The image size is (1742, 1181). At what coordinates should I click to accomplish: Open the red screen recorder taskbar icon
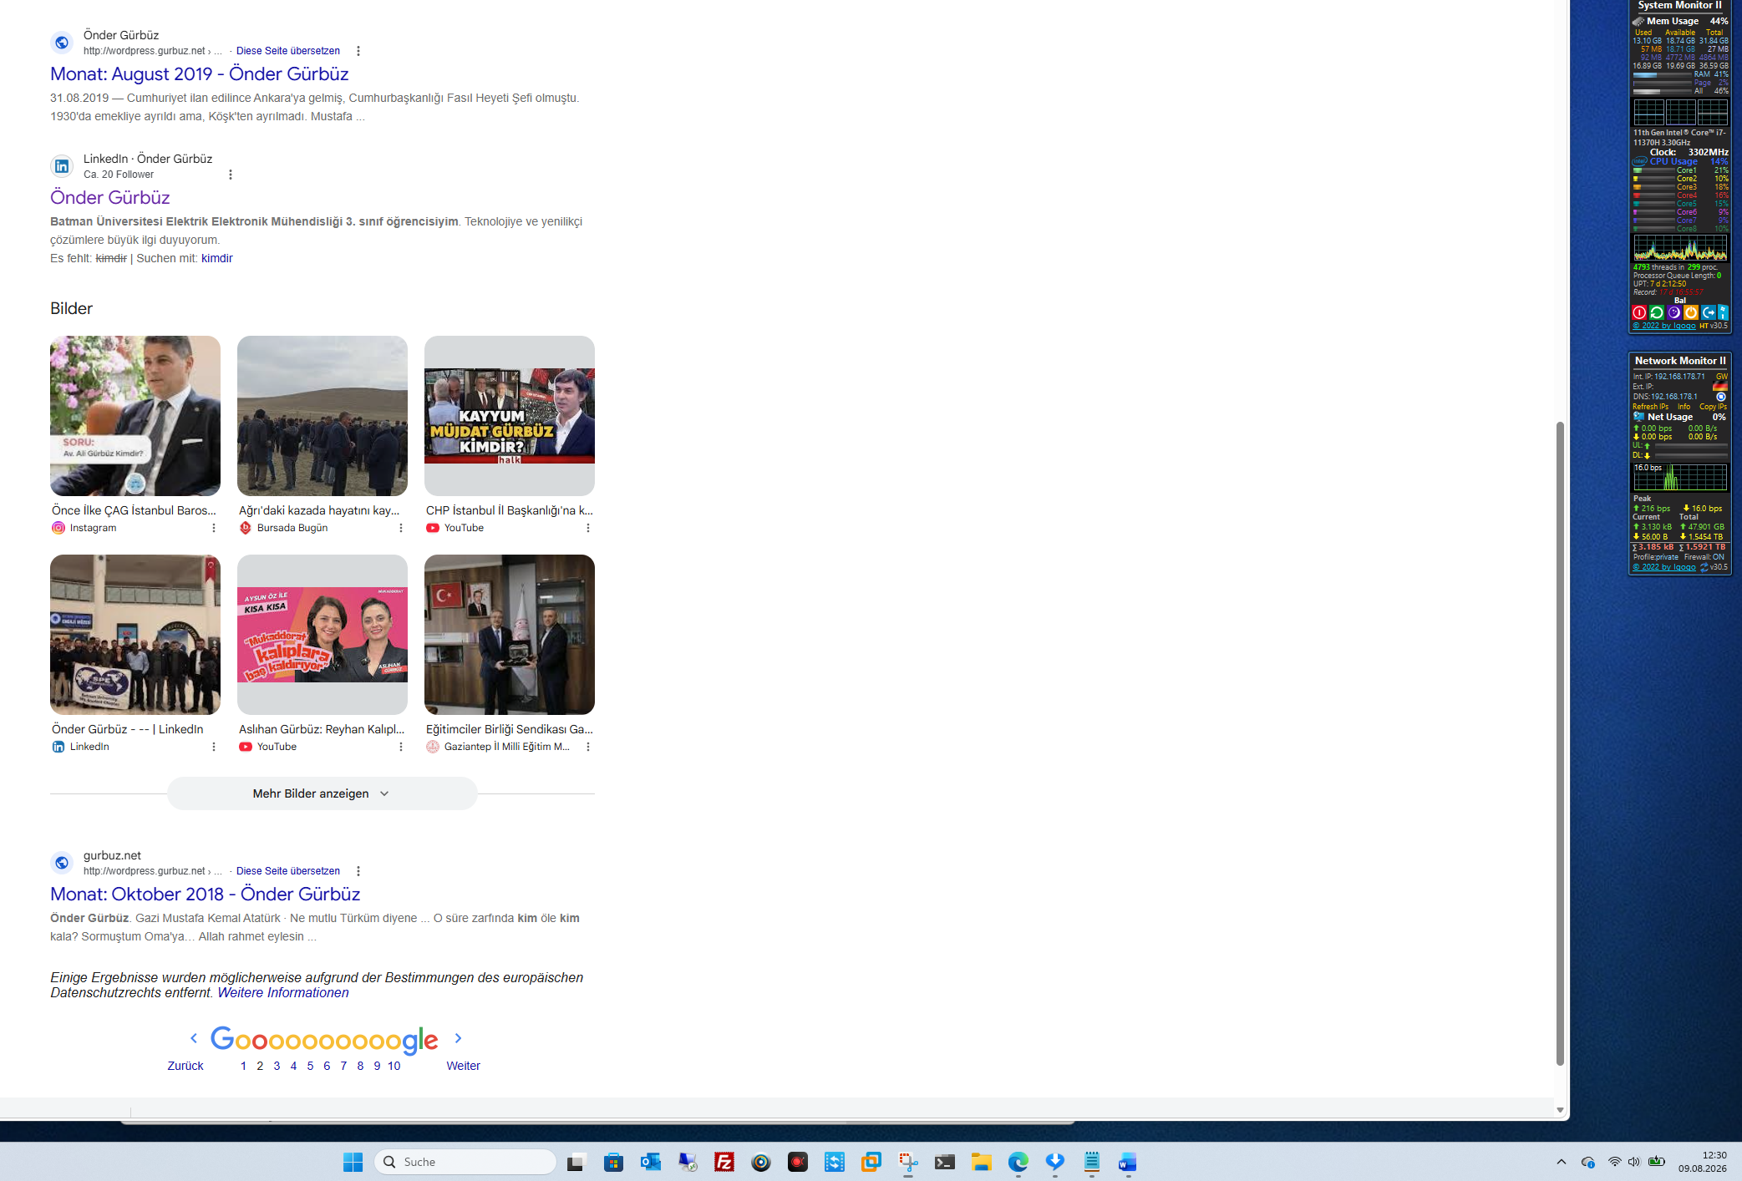[798, 1162]
